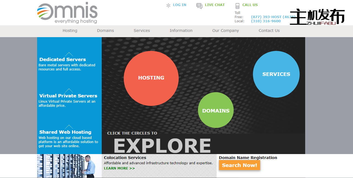Click the arrow above Dedicated Servers
This screenshot has height=178, width=353.
69,54
